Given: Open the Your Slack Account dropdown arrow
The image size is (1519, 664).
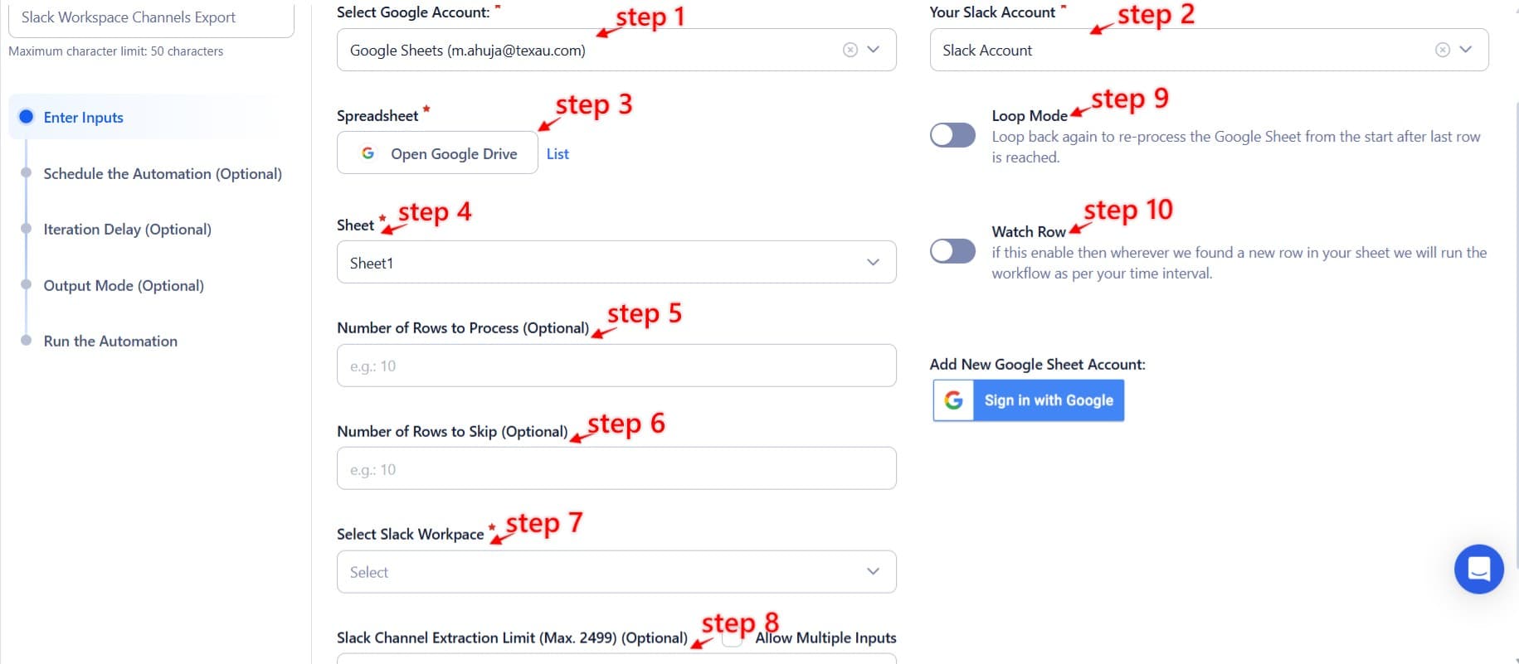Looking at the screenshot, I should pos(1464,49).
